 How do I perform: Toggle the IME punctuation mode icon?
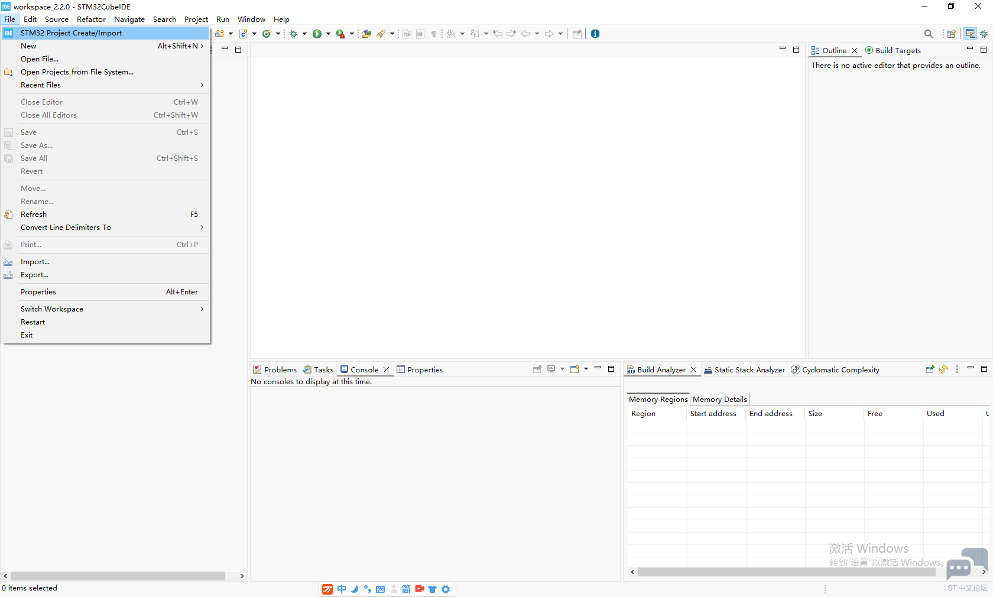point(368,589)
